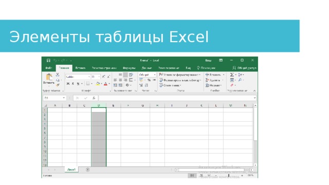329x185 pixels.
Task: Switch to the Разметка страницы tab
Action: coord(104,68)
